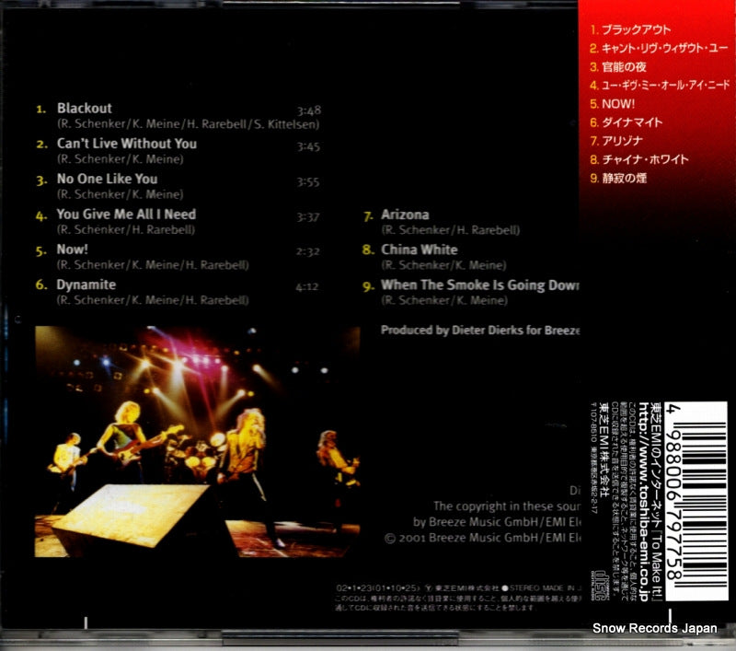The width and height of the screenshot is (736, 651).
Task: Select track title 'Blackout'
Action: point(85,108)
